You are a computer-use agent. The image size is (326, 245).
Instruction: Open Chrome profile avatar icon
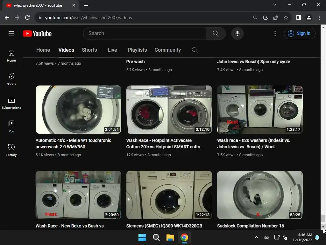309,18
